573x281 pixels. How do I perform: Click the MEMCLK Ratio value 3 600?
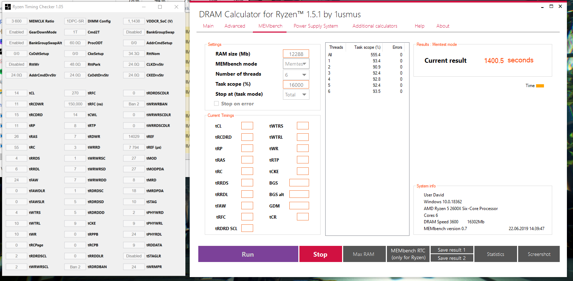(16, 21)
